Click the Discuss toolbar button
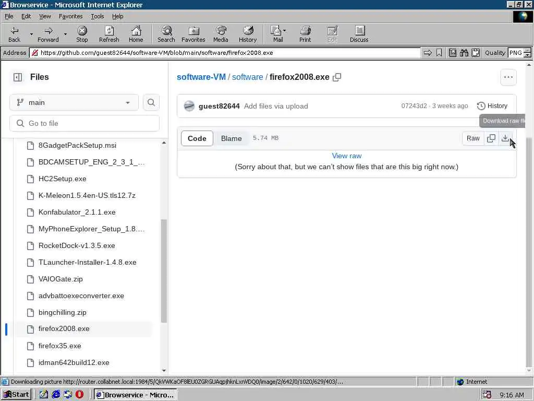This screenshot has height=401, width=534. (x=359, y=34)
